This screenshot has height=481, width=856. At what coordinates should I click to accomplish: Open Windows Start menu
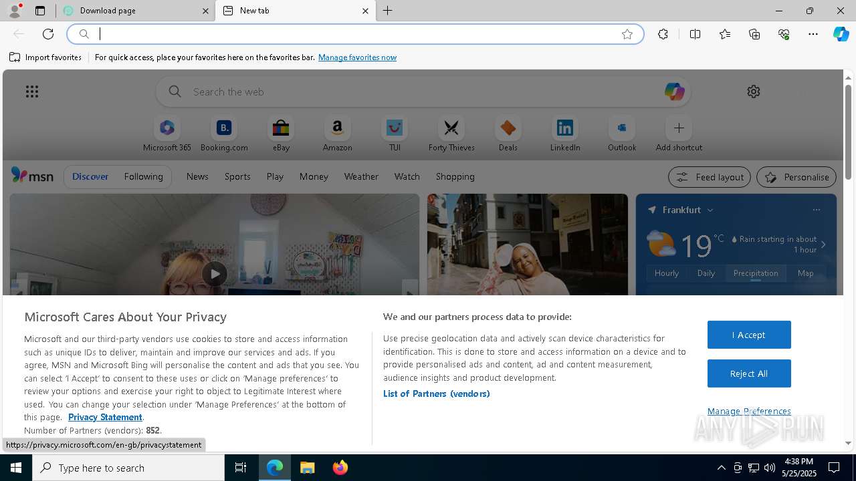point(16,468)
